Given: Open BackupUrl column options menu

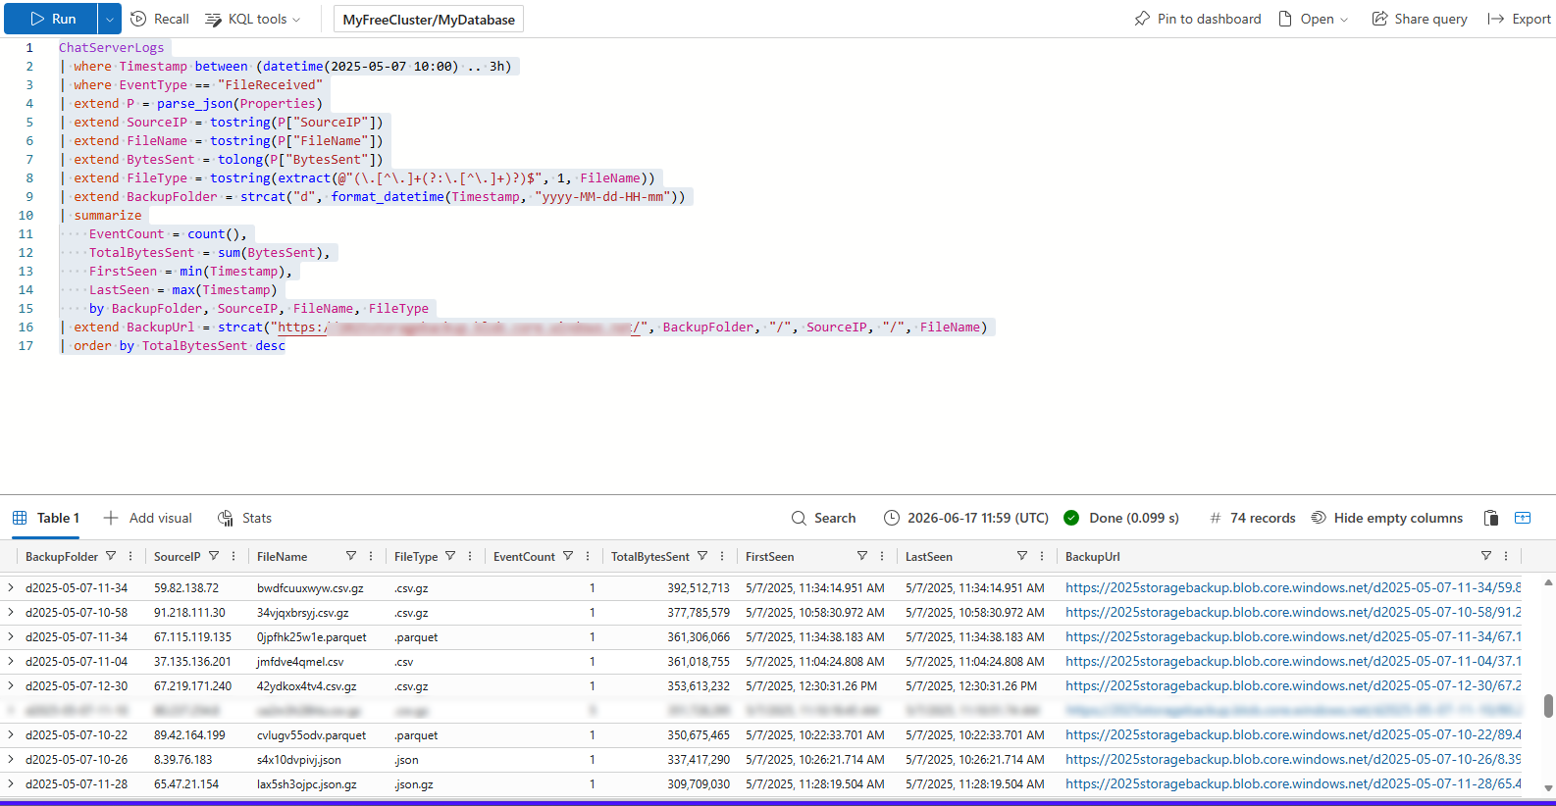Looking at the screenshot, I should (x=1506, y=556).
